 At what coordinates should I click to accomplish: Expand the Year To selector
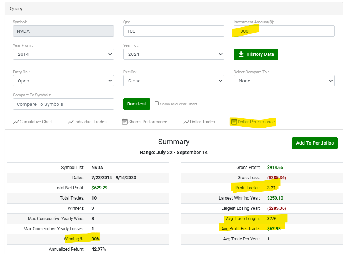(x=174, y=54)
